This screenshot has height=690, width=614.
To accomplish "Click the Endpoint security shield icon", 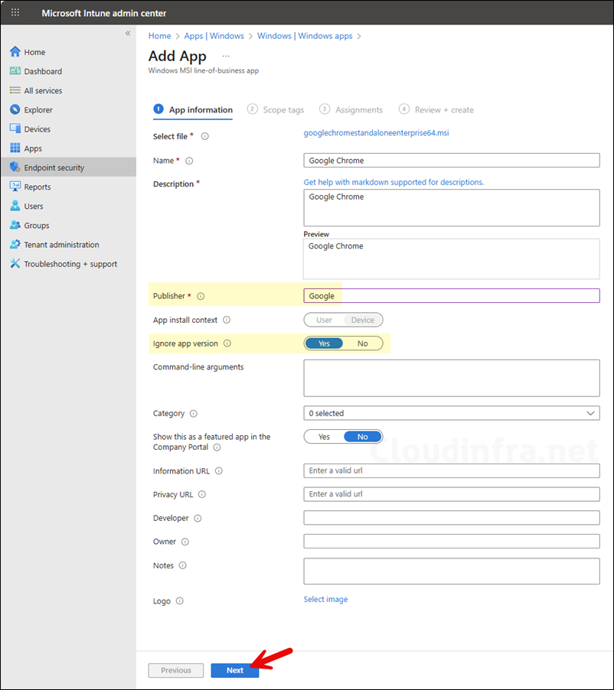I will click(x=15, y=167).
